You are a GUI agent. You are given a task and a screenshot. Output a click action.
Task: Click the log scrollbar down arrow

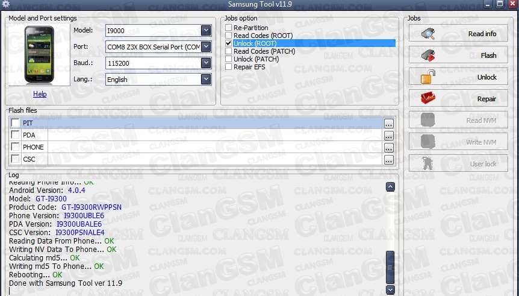[x=390, y=290]
